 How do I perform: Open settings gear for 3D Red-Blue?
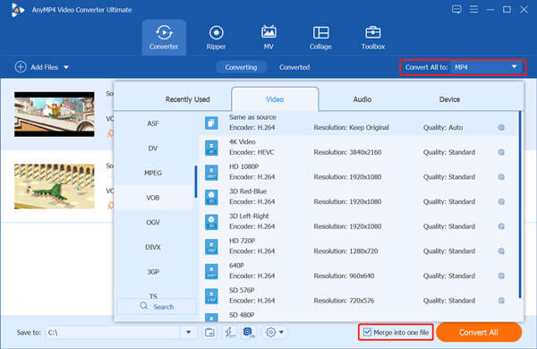point(501,201)
